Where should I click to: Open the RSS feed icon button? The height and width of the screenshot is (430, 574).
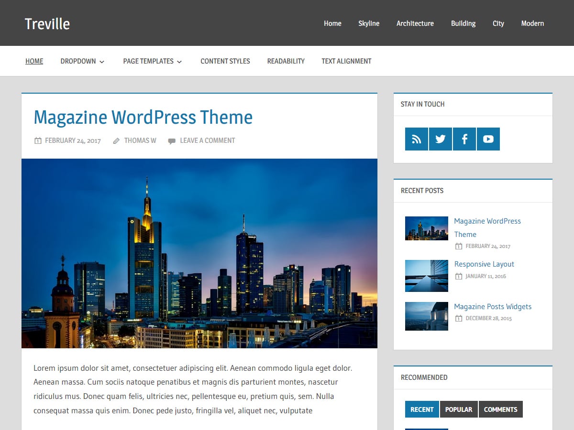tap(417, 139)
